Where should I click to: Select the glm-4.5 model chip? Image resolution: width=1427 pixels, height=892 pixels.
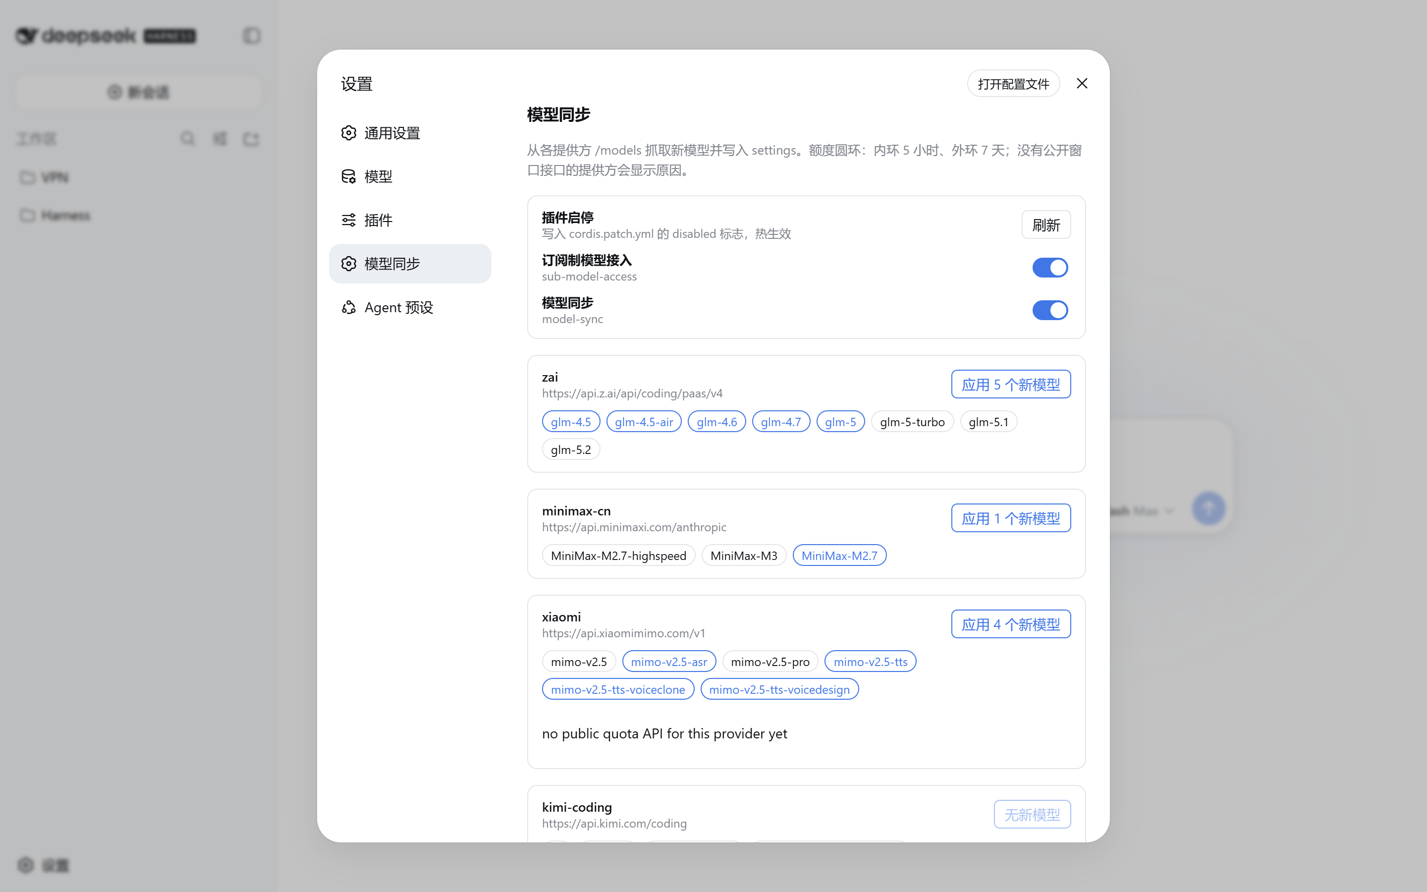pos(570,421)
